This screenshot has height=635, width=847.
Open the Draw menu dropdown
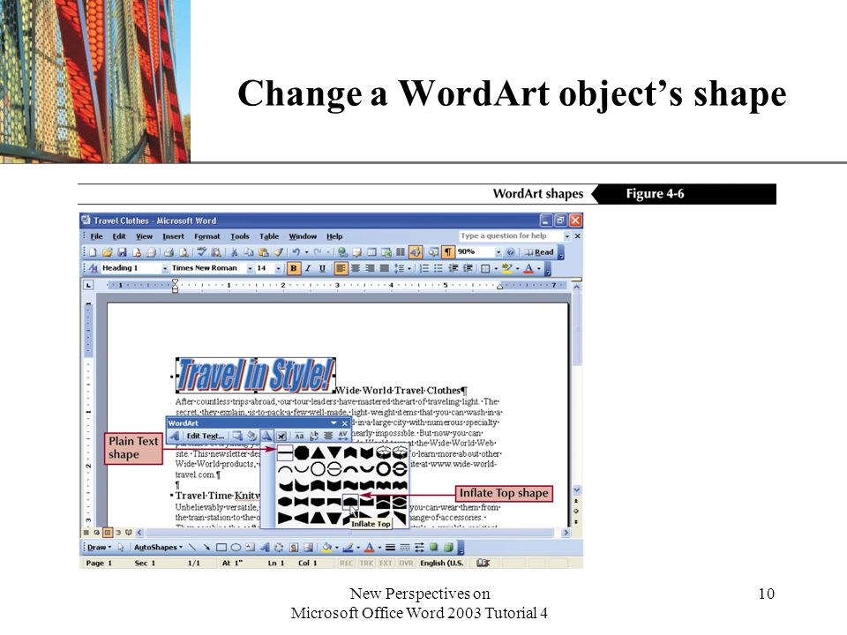99,548
